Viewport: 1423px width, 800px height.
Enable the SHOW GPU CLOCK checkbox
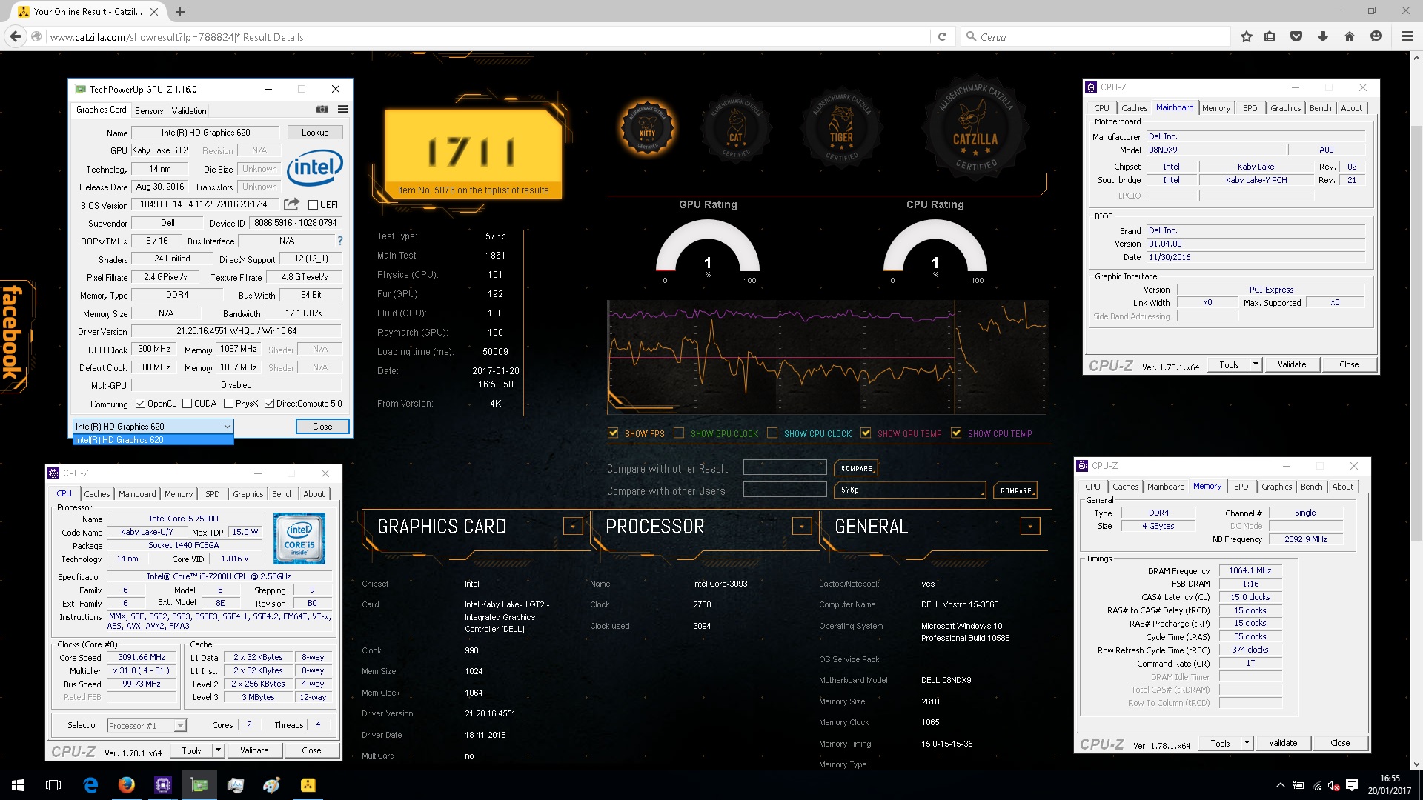(679, 433)
